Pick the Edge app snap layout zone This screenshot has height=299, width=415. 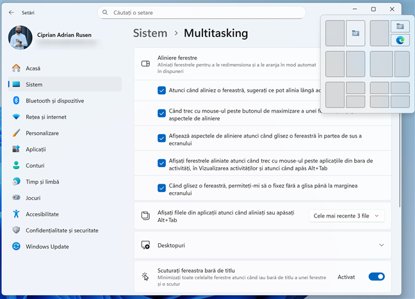tap(400, 40)
